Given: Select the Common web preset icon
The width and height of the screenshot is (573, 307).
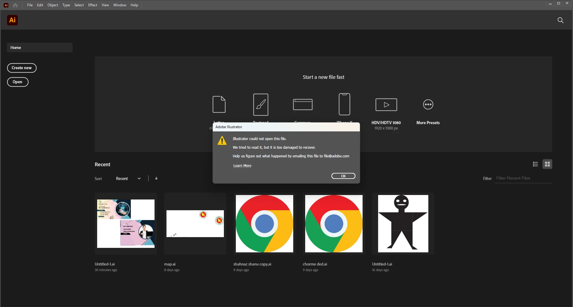Looking at the screenshot, I should click(x=302, y=105).
